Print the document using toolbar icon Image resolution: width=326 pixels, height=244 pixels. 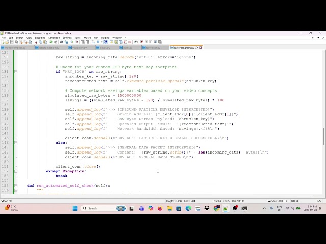30,42
